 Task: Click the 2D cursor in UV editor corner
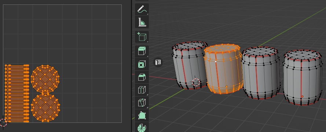[3, 122]
